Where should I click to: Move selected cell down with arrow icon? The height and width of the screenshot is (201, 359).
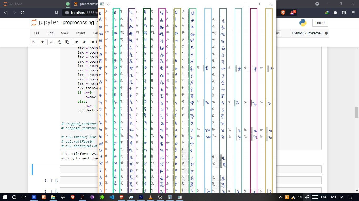pyautogui.click(x=84, y=42)
